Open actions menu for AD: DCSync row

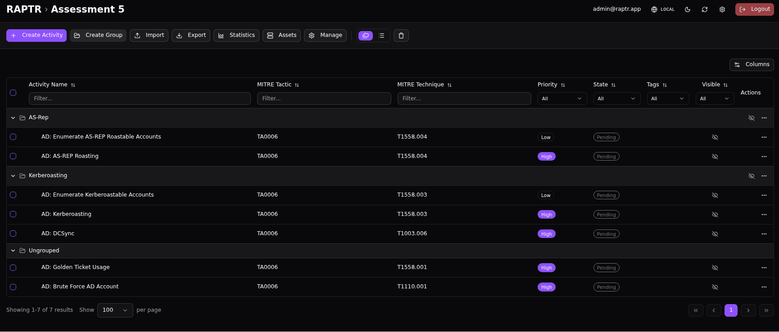[x=764, y=234]
